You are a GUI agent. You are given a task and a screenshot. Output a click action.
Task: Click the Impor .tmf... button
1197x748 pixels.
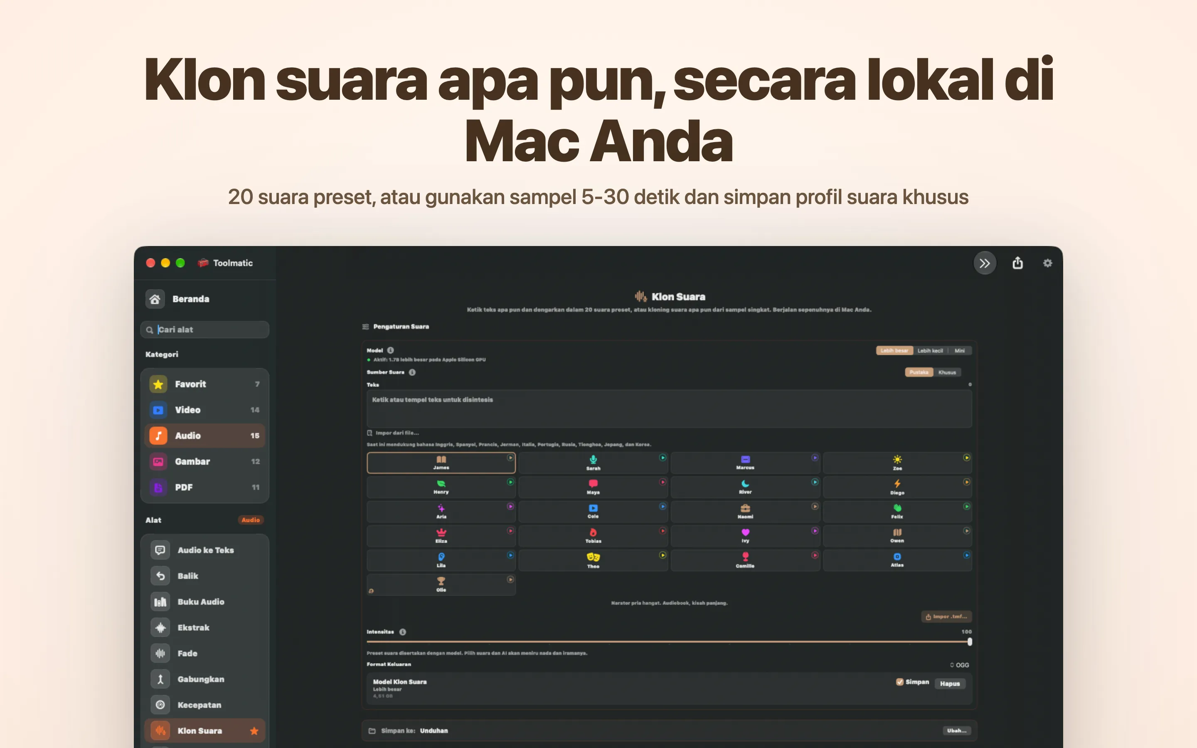coord(946,616)
